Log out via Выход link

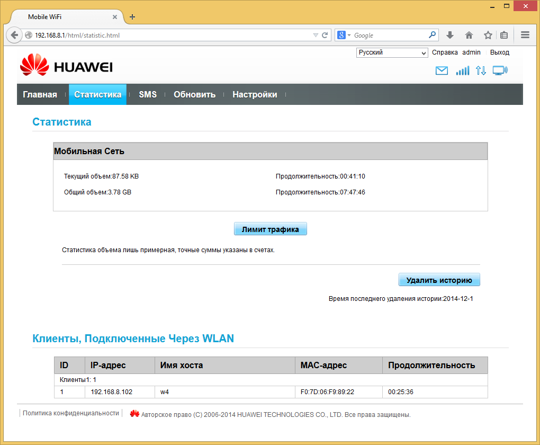click(499, 52)
